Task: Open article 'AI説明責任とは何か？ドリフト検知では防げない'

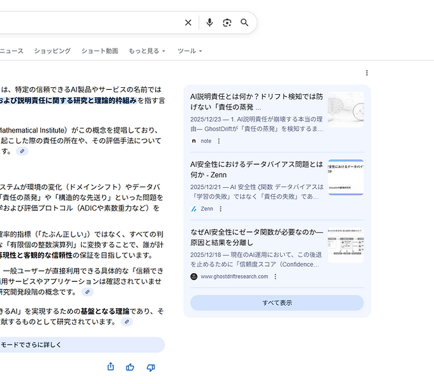Action: (257, 102)
